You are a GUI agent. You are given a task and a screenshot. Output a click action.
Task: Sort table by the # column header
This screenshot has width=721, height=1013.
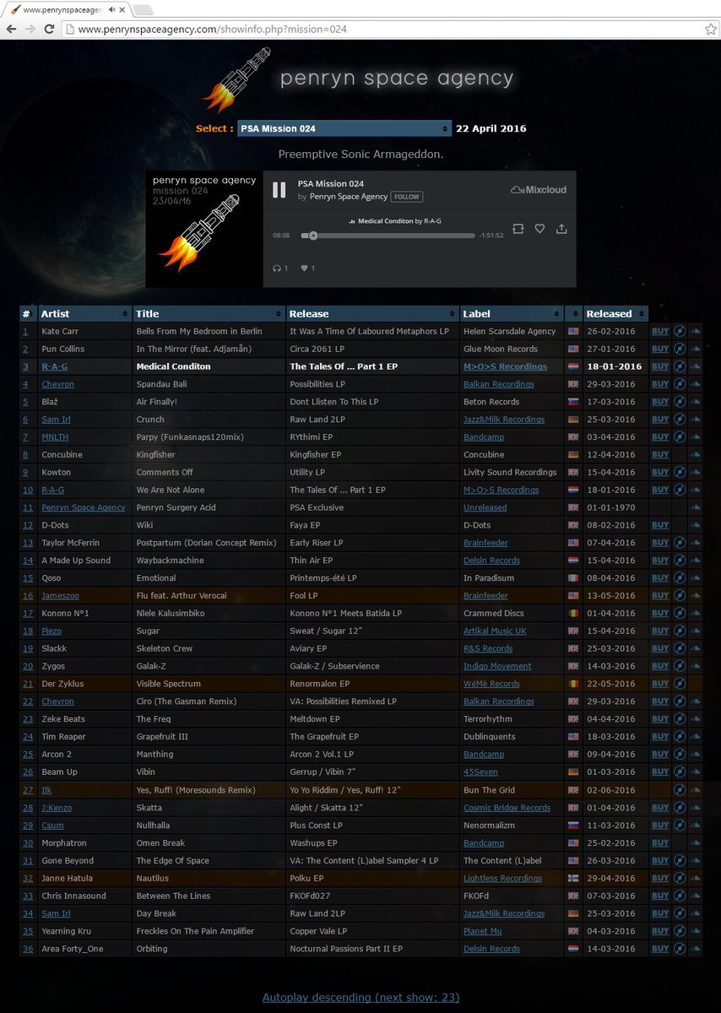pos(27,313)
